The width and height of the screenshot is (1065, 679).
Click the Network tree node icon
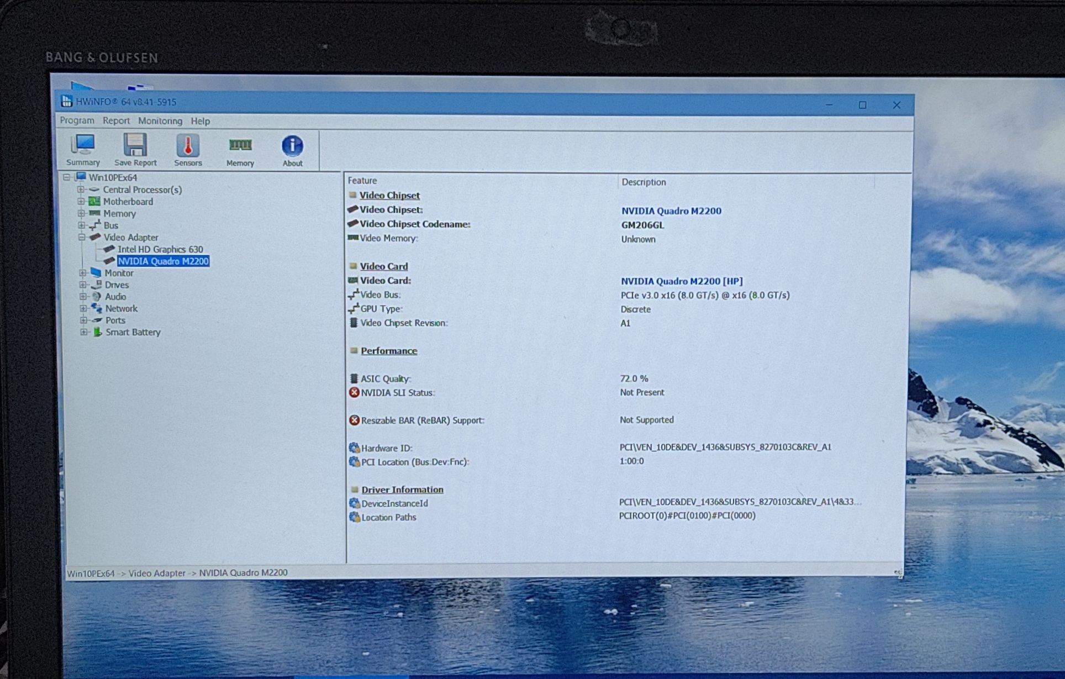click(97, 308)
